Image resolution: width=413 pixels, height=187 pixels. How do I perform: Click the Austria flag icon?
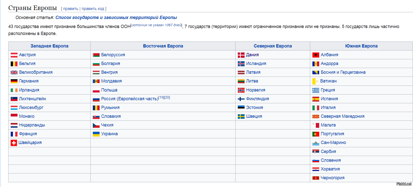click(14, 55)
